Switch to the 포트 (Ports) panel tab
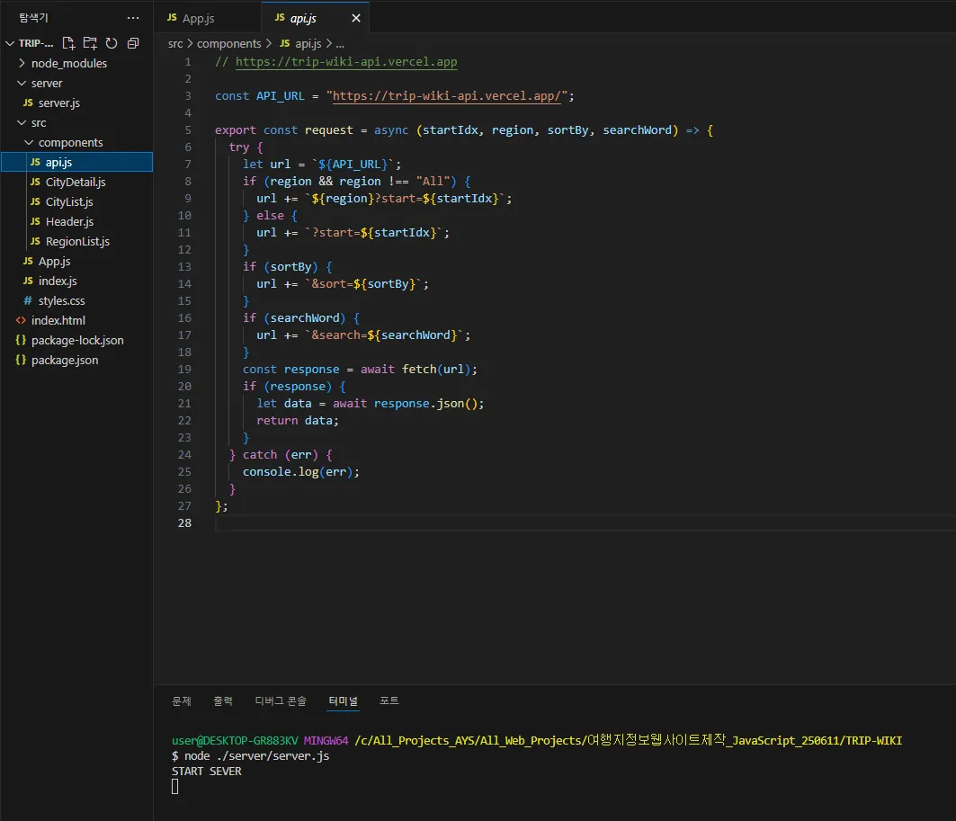This screenshot has height=821, width=956. pos(389,701)
